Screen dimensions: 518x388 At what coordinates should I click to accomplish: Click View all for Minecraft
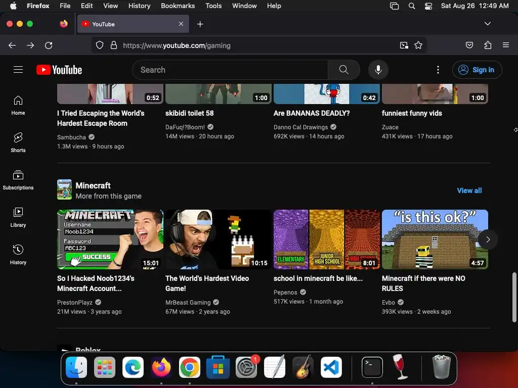(469, 190)
